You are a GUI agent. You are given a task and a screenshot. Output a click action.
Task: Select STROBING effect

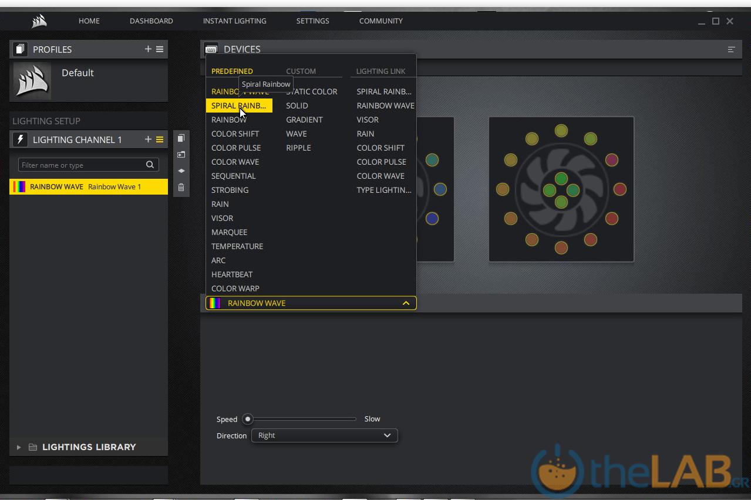coord(230,190)
